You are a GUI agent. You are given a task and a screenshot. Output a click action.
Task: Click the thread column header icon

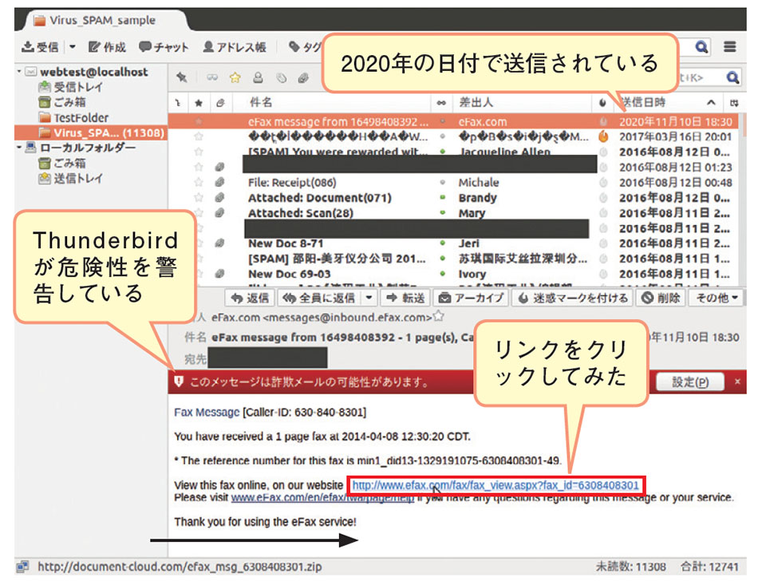(177, 102)
